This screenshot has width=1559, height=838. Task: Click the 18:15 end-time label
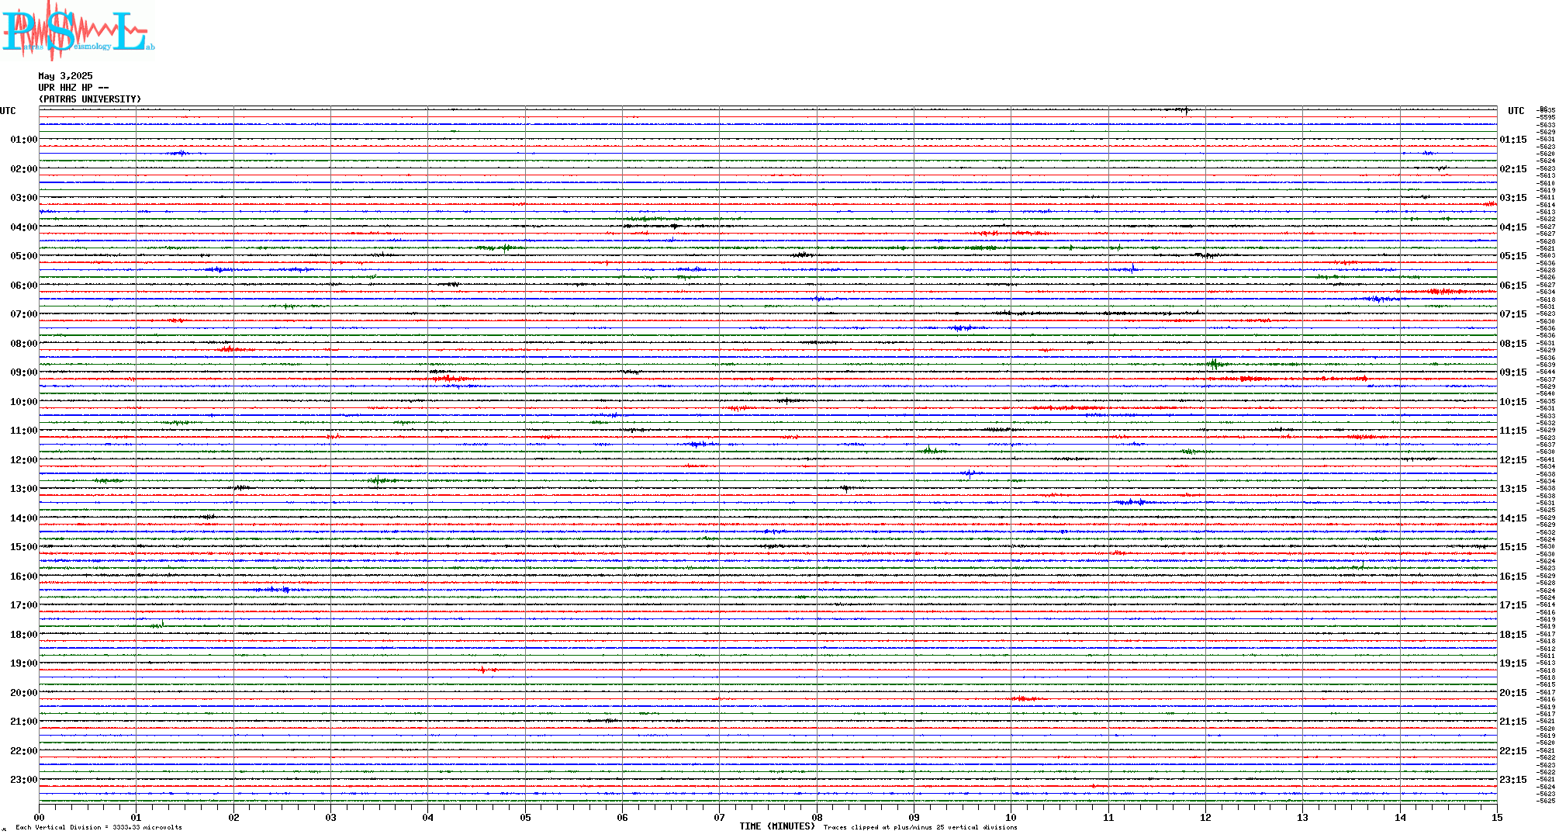pyautogui.click(x=1513, y=635)
